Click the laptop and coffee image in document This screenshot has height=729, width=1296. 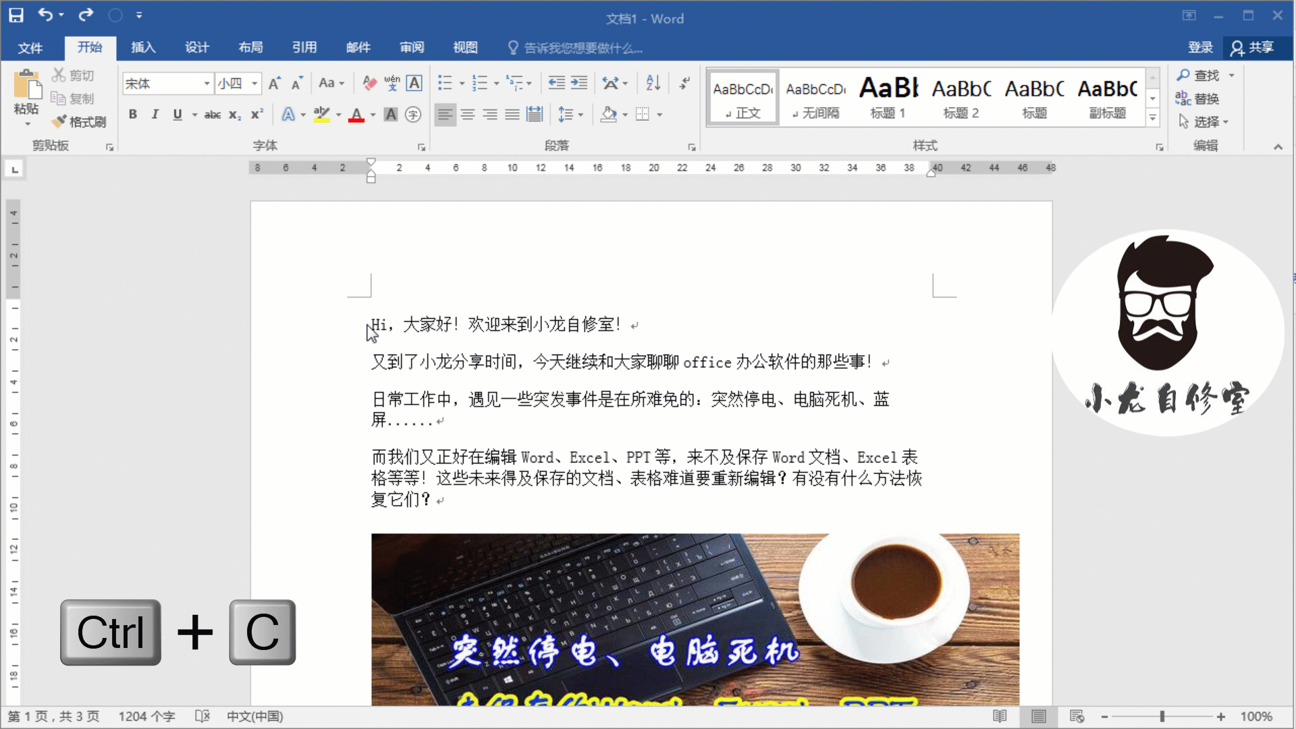pos(695,619)
